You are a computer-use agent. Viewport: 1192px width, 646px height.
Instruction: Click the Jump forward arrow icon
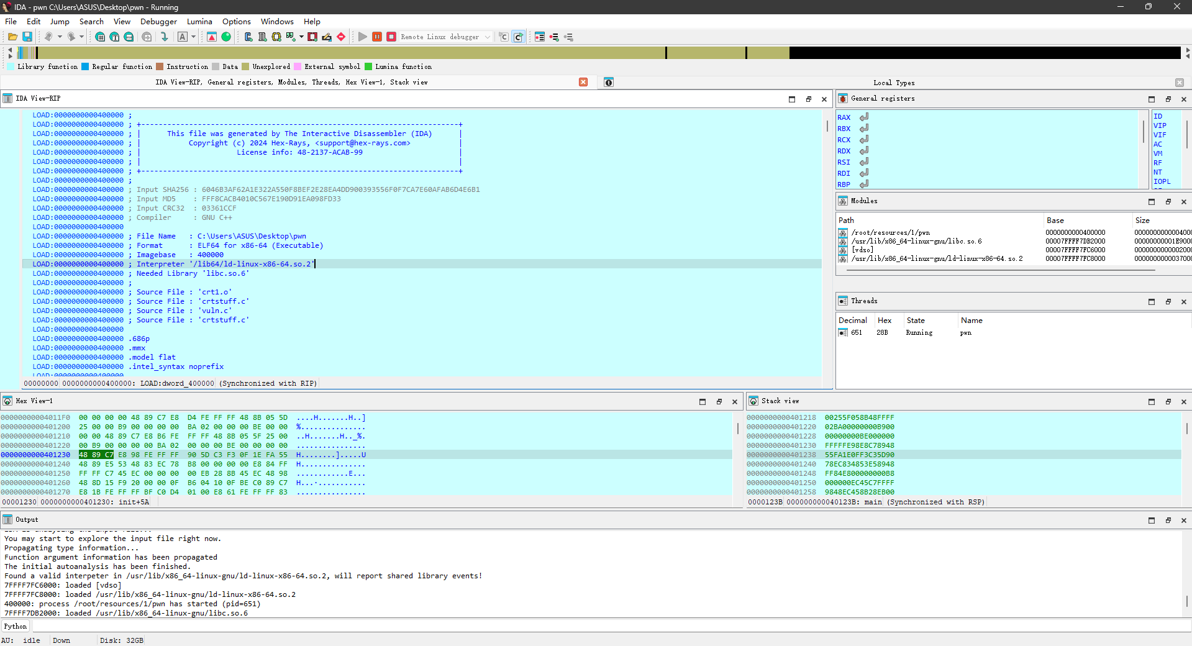pyautogui.click(x=71, y=37)
